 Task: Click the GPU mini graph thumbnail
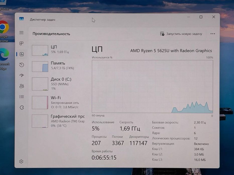[x=40, y=121]
